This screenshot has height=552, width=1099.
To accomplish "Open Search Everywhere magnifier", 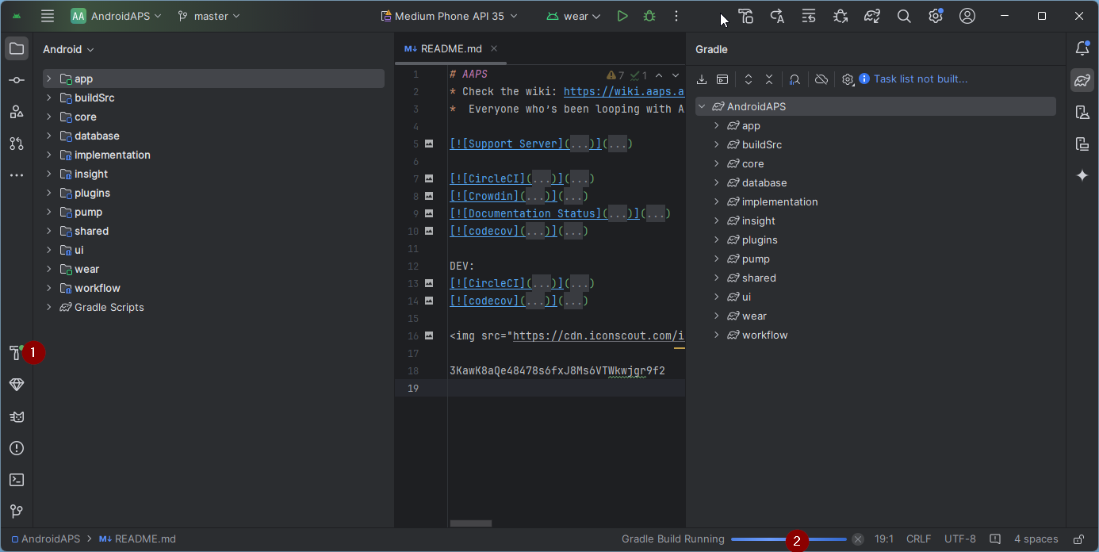I will coord(904,16).
